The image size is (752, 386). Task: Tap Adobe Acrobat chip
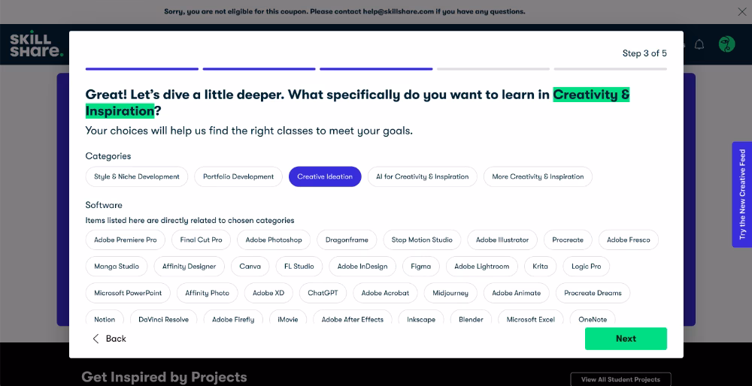[385, 293]
